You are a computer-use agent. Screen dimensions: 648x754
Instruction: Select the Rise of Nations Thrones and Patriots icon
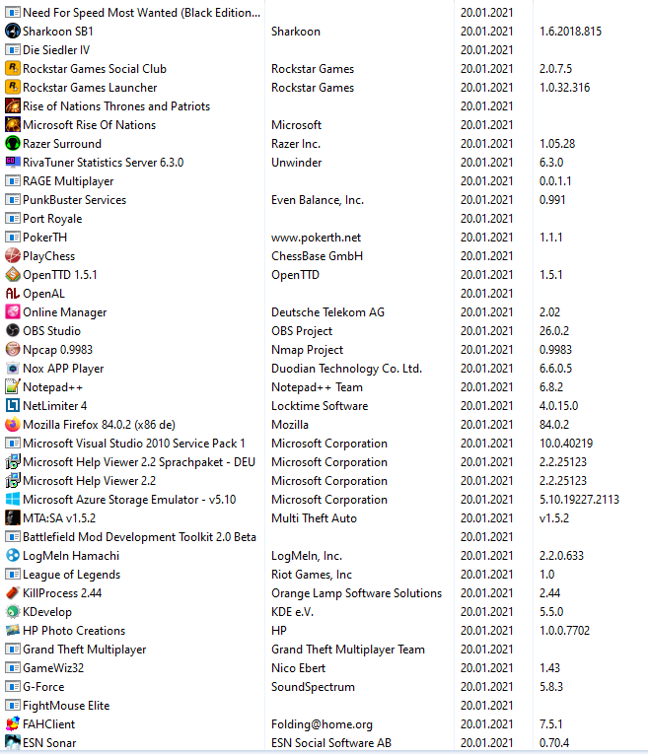13,106
